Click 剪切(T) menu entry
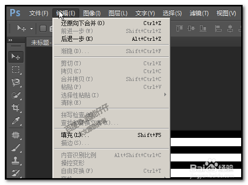Viewport: 248px width, 185px height. 112,63
